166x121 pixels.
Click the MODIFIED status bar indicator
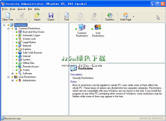tap(158, 118)
